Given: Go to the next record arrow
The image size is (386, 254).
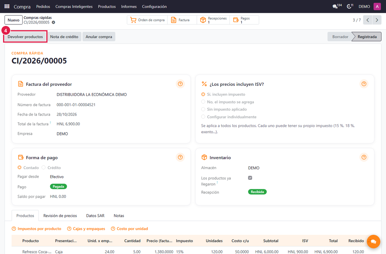Looking at the screenshot, I should (x=377, y=20).
